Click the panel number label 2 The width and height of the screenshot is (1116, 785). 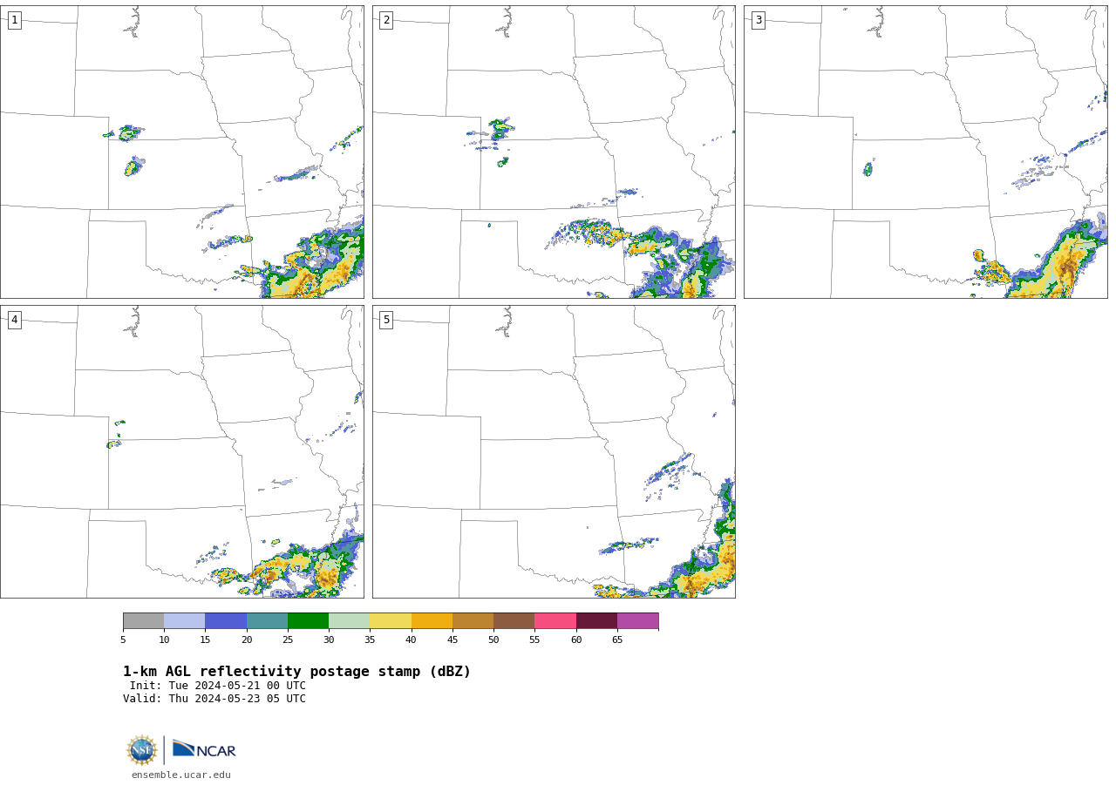pyautogui.click(x=386, y=20)
